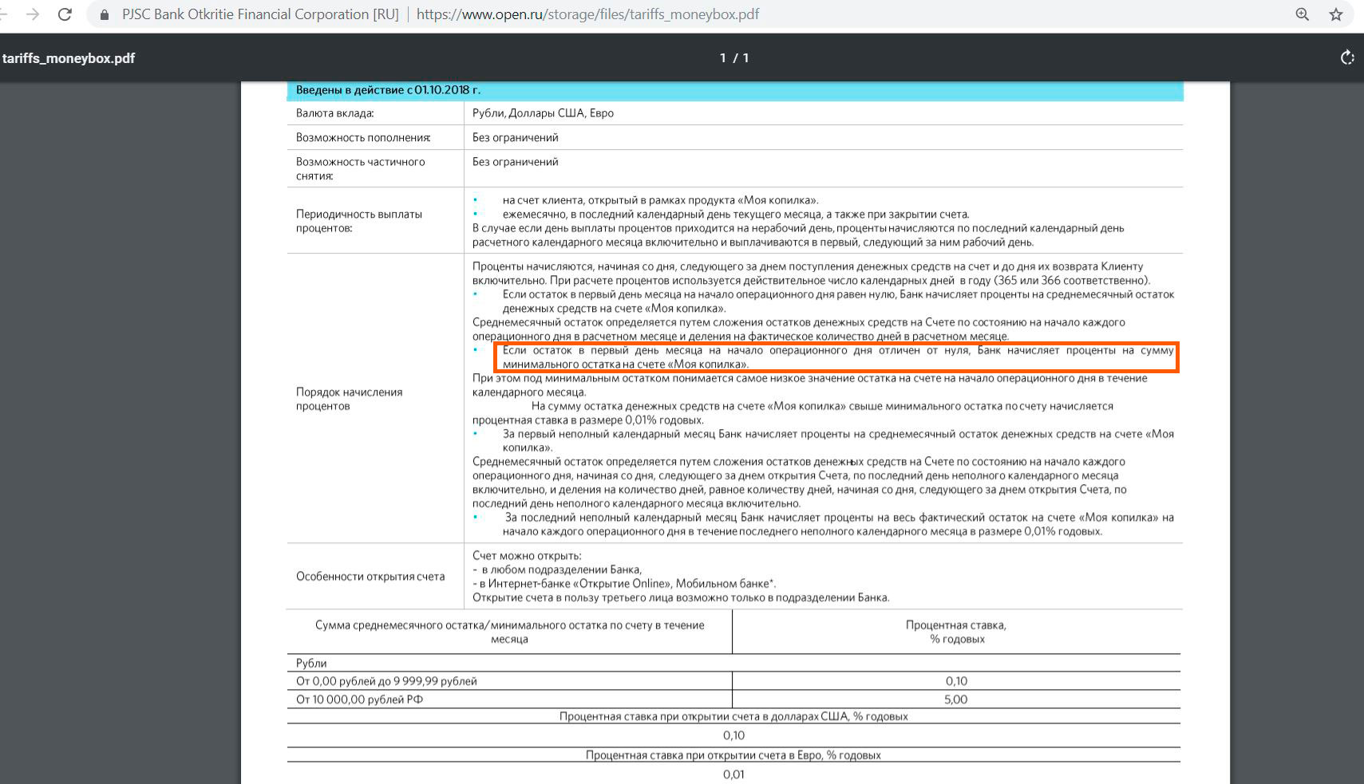Click the open.ru URL in the address bar

pyautogui.click(x=587, y=14)
